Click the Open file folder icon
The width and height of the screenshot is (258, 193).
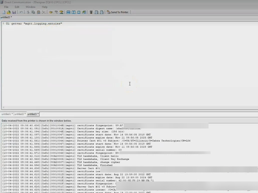click(9, 12)
